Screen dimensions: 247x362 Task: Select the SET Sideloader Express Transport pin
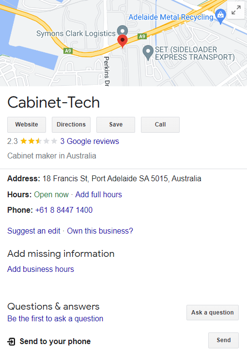(x=148, y=53)
